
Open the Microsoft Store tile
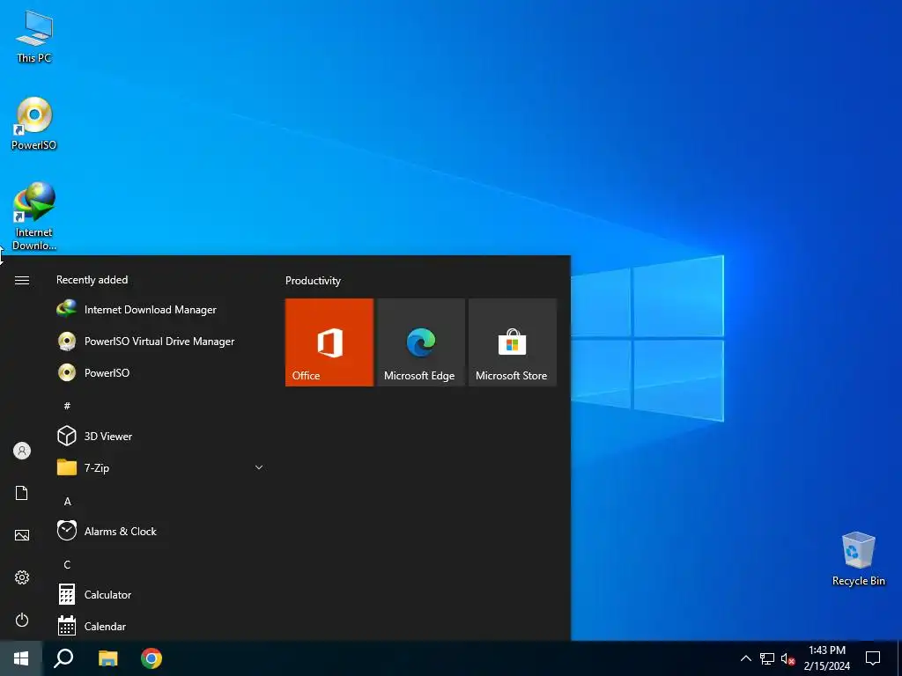point(512,342)
